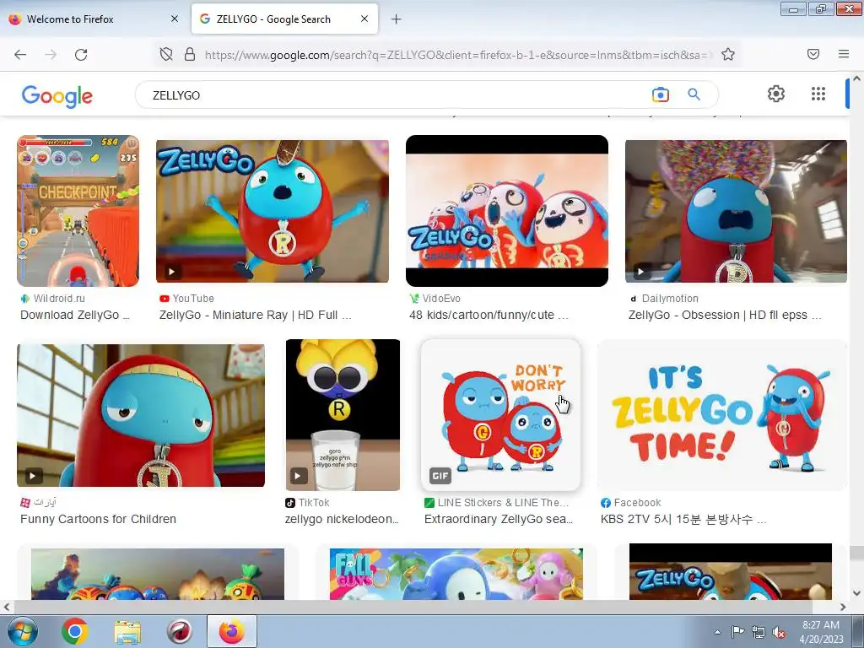The image size is (864, 648).
Task: Click the video play badge on Miniature Ray
Action: coord(172,272)
